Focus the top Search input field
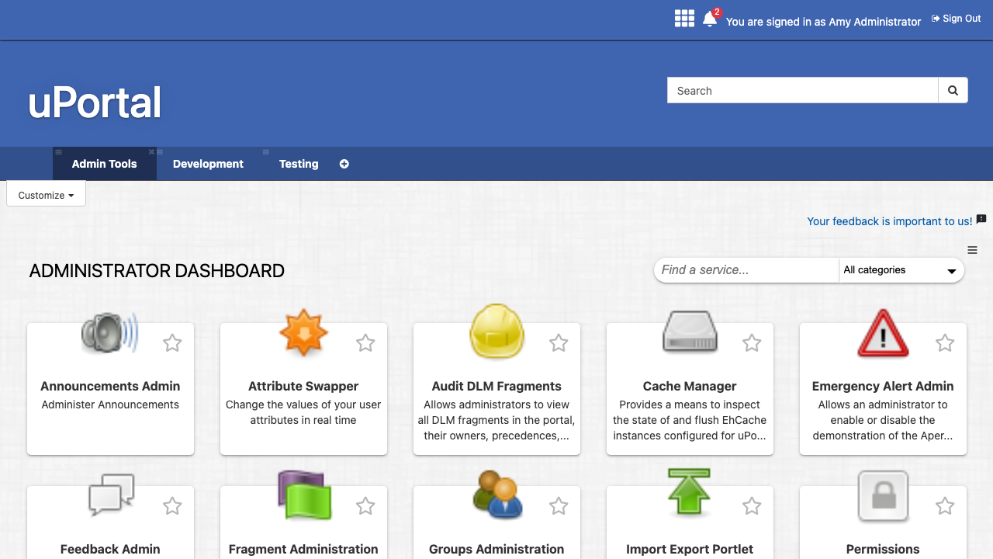The image size is (993, 559). pos(802,91)
